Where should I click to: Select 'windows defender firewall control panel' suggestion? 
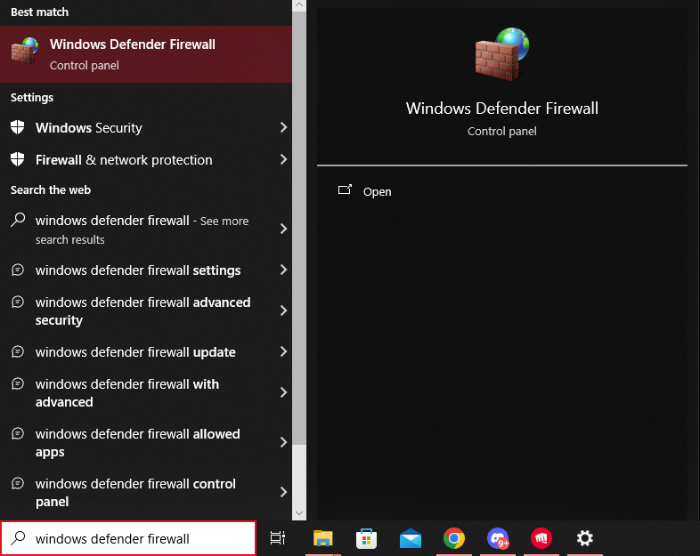click(146, 492)
